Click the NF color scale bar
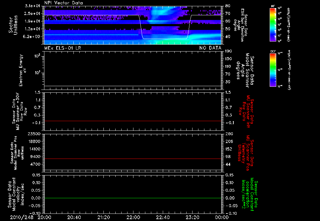This screenshot has width=320, height=221. tap(273, 24)
